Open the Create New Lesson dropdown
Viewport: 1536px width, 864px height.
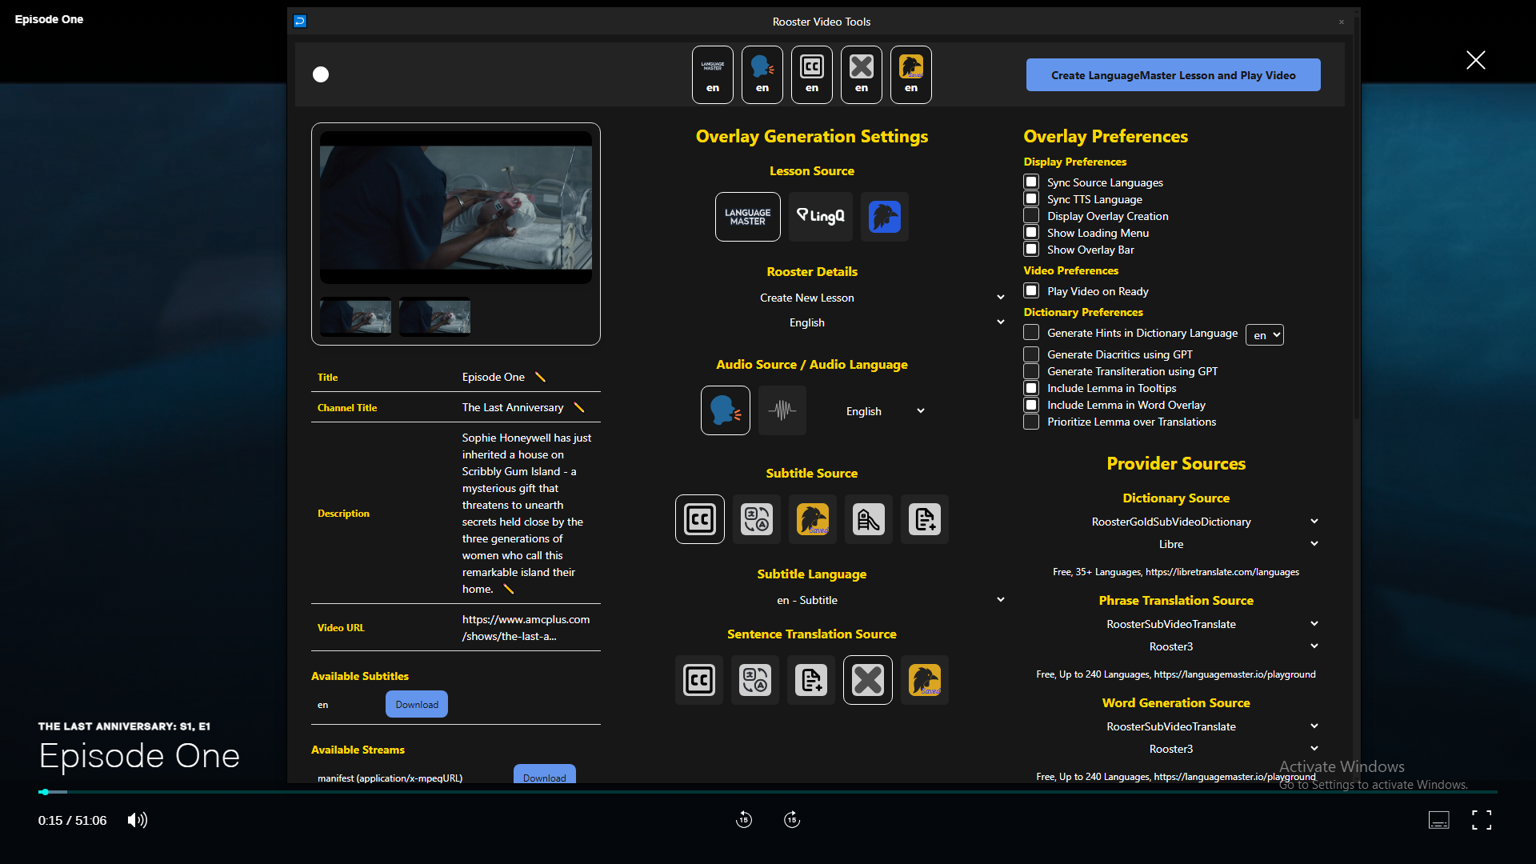pos(811,298)
